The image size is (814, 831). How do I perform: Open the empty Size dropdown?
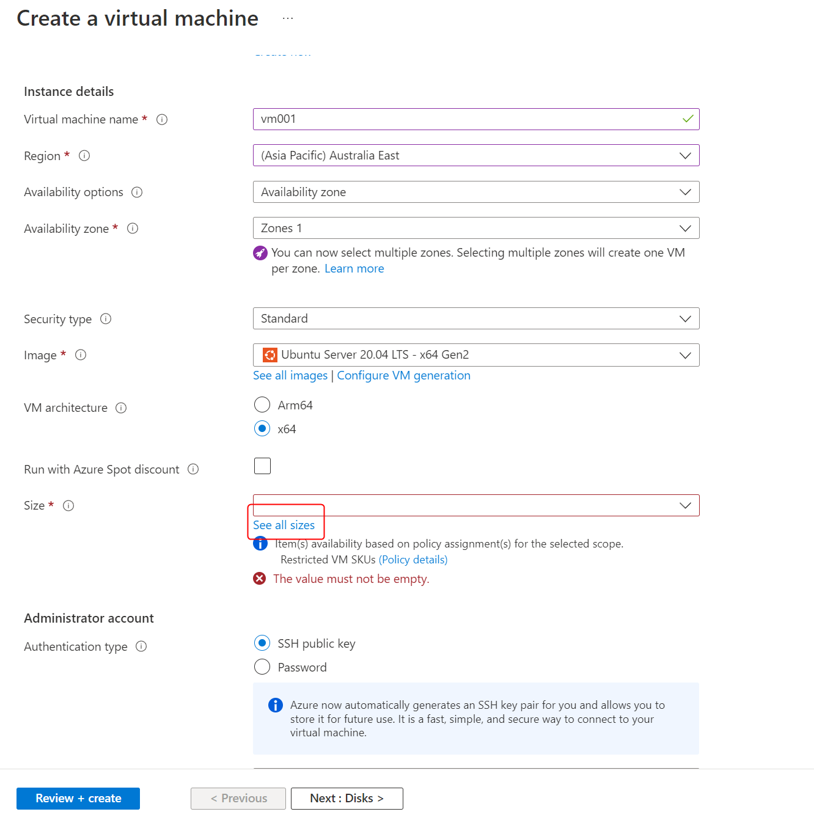(476, 506)
